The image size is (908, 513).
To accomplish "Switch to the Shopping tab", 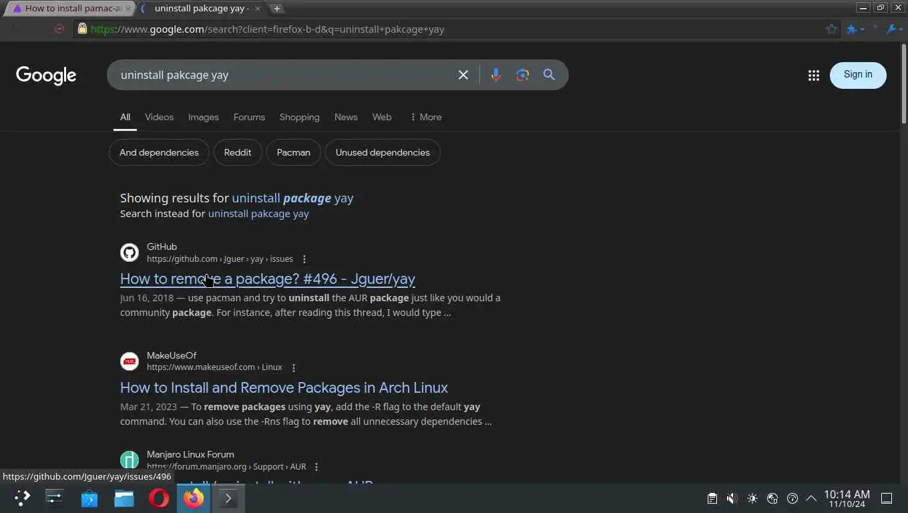I will coord(299,117).
